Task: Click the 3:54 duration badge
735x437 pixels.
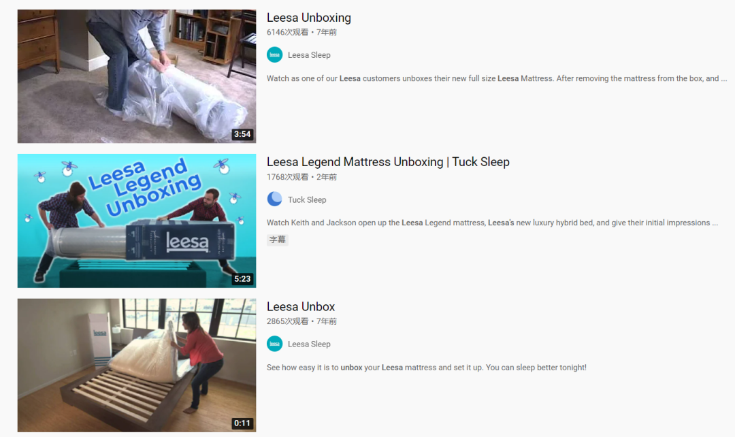Action: pyautogui.click(x=242, y=134)
